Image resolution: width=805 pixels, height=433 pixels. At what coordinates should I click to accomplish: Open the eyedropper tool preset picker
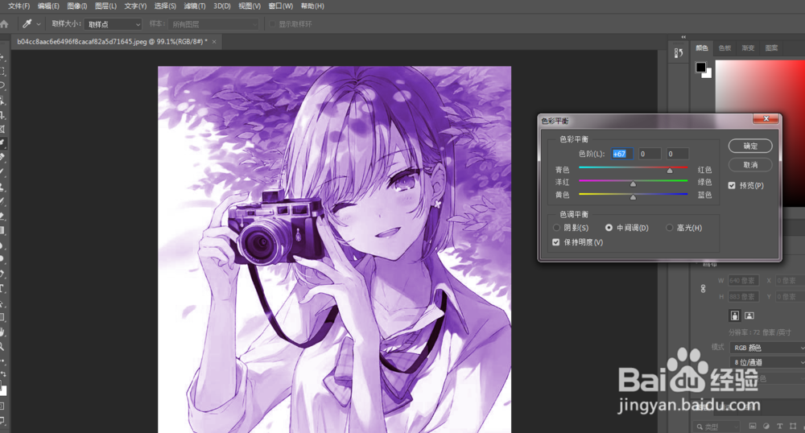[x=32, y=24]
